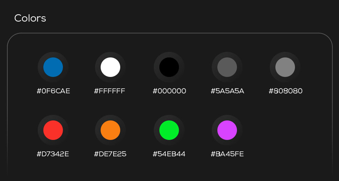Click the #5A5A5A hex code
The image size is (339, 181).
(x=228, y=91)
